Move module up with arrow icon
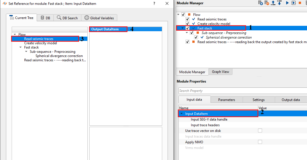This screenshot has width=307, height=160. [x=273, y=3]
